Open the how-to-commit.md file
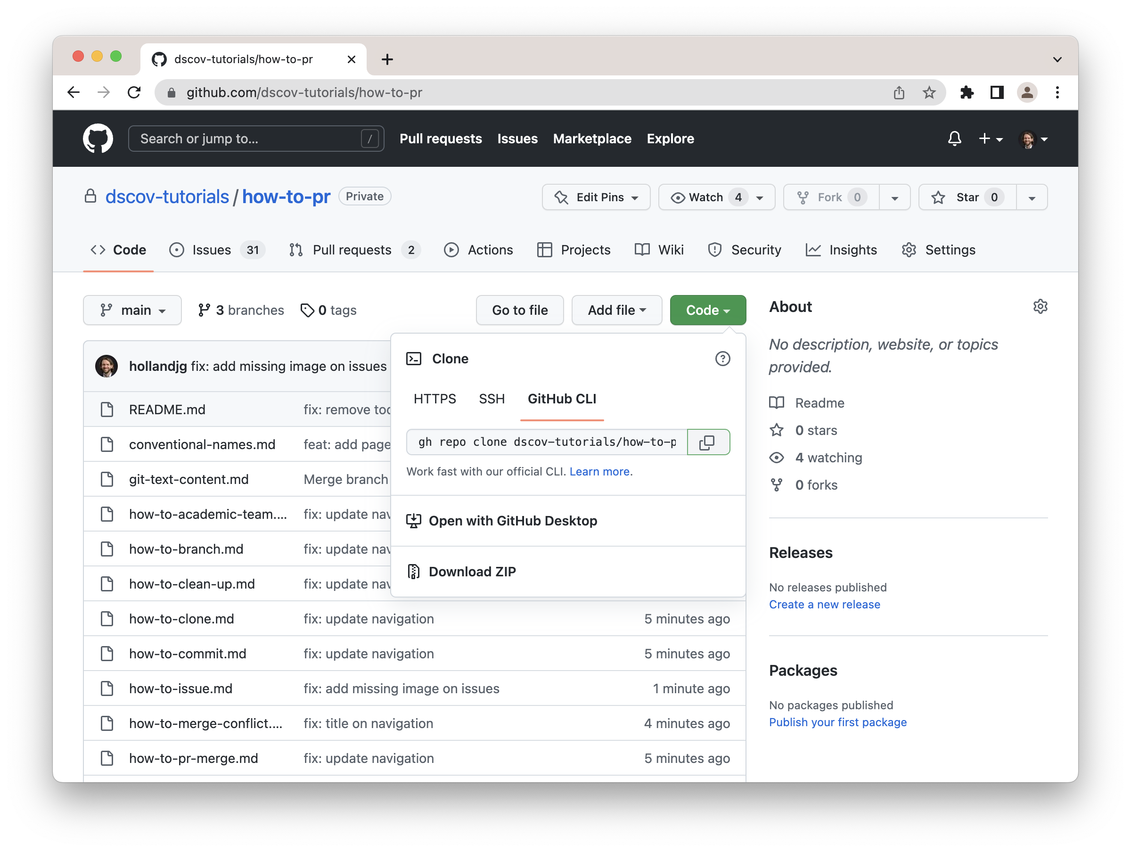The image size is (1131, 852). (x=188, y=654)
